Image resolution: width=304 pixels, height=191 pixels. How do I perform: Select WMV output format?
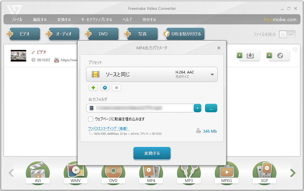click(x=76, y=172)
